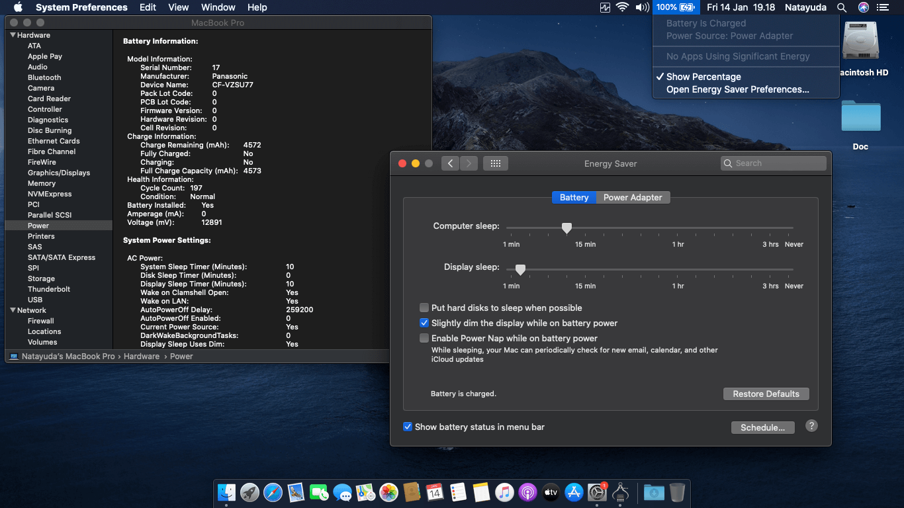Click the date and time in the menu bar
Image resolution: width=904 pixels, height=508 pixels.
click(741, 7)
